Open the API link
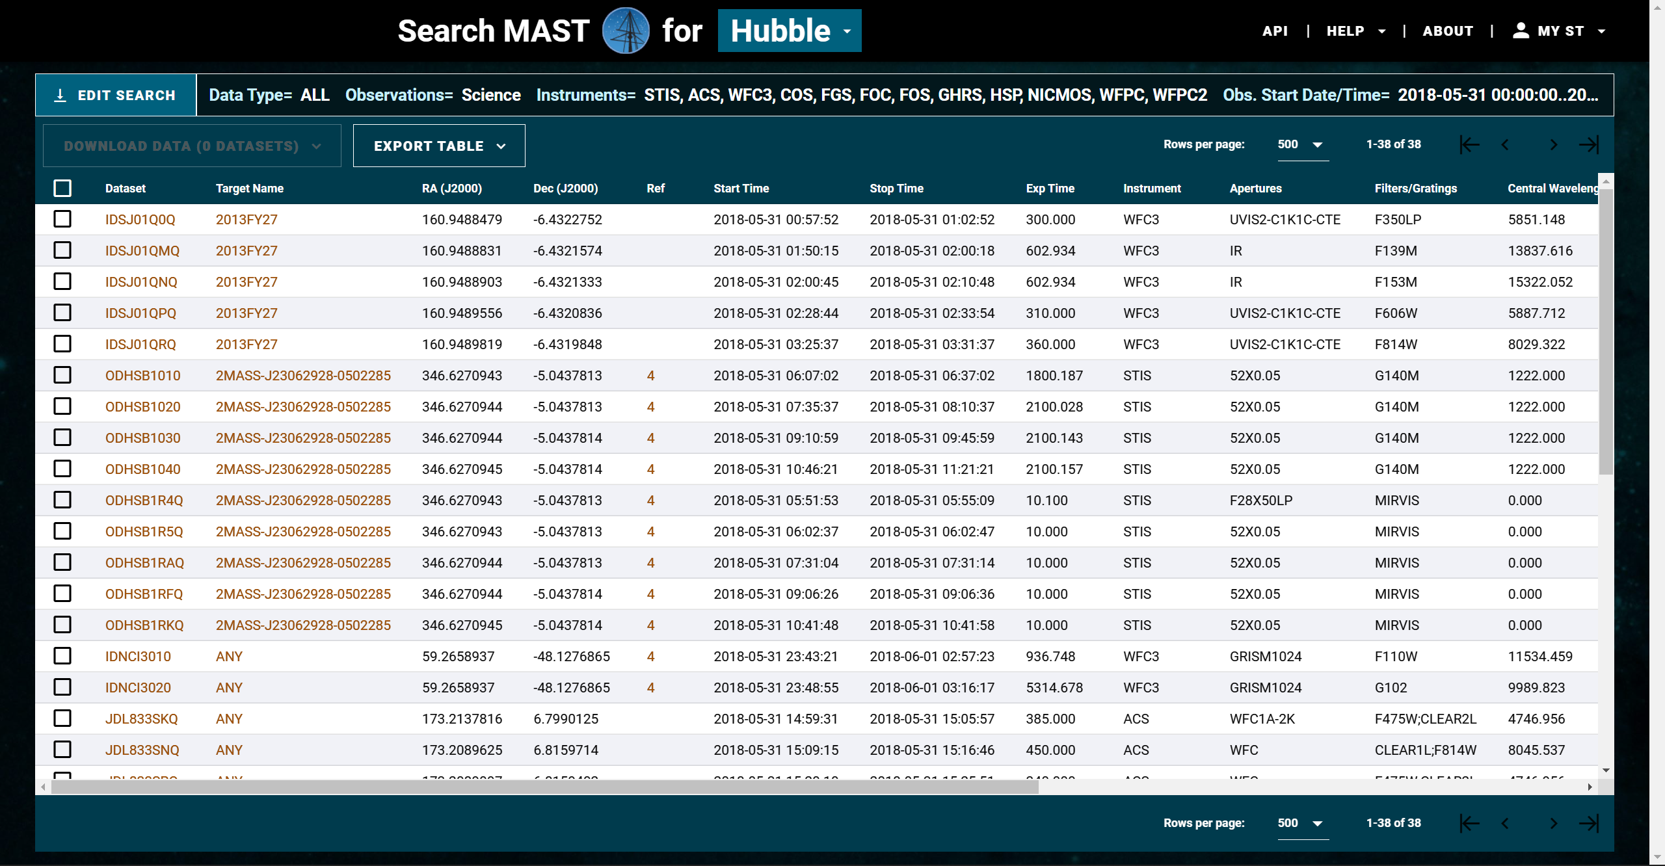The image size is (1665, 866). (1275, 31)
